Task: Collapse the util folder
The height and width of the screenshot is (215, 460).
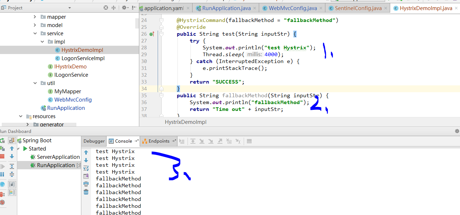Action: (35, 83)
